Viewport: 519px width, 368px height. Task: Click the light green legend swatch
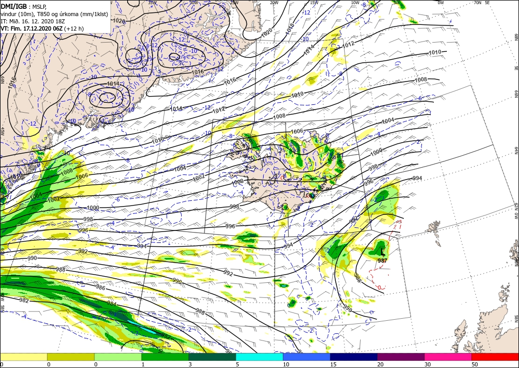pos(118,357)
